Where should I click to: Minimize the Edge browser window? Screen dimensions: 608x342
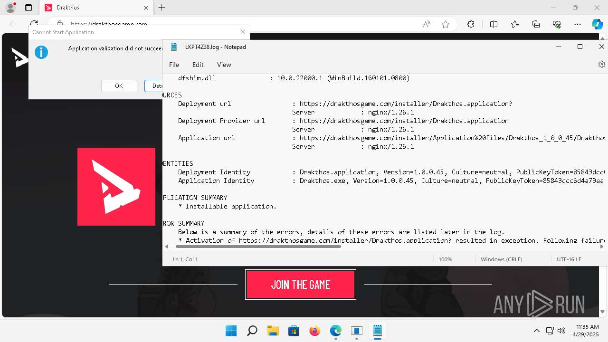coord(553,8)
